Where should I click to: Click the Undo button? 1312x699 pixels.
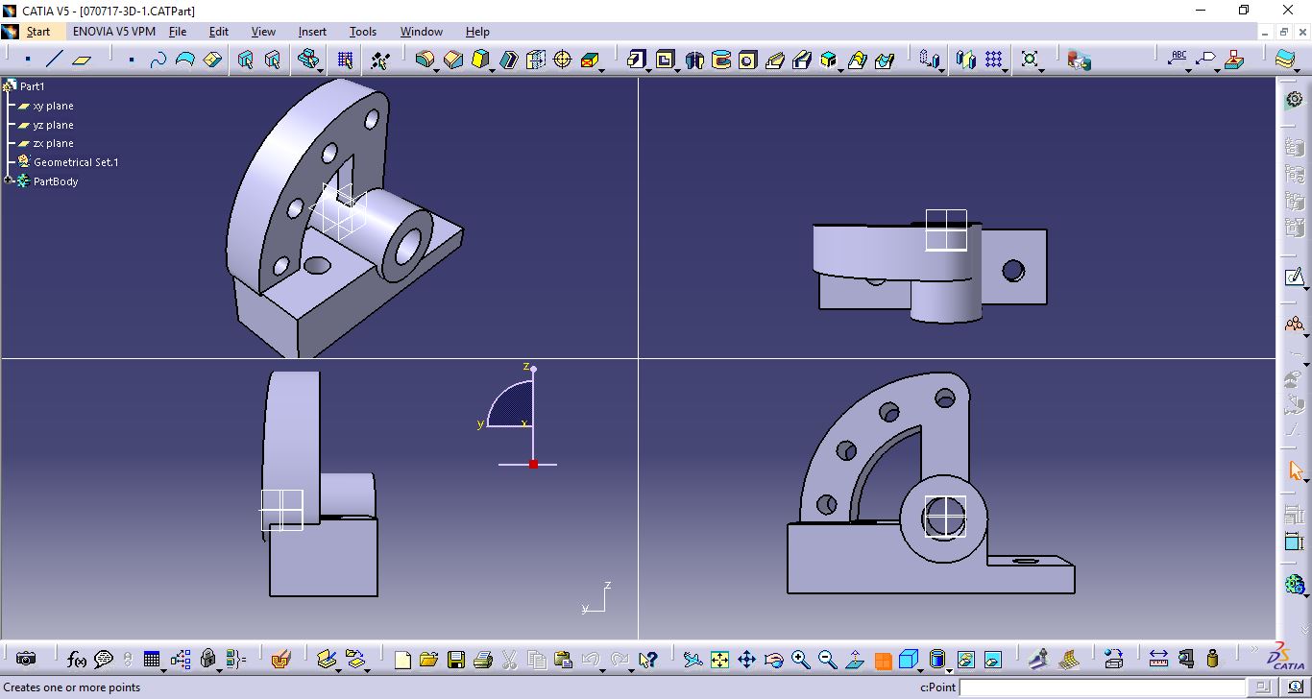tap(593, 660)
